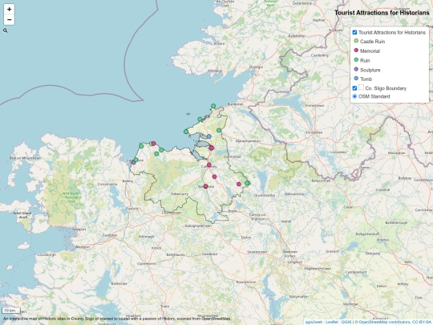
Task: Click the Westport town label on the map
Action: pos(83,247)
